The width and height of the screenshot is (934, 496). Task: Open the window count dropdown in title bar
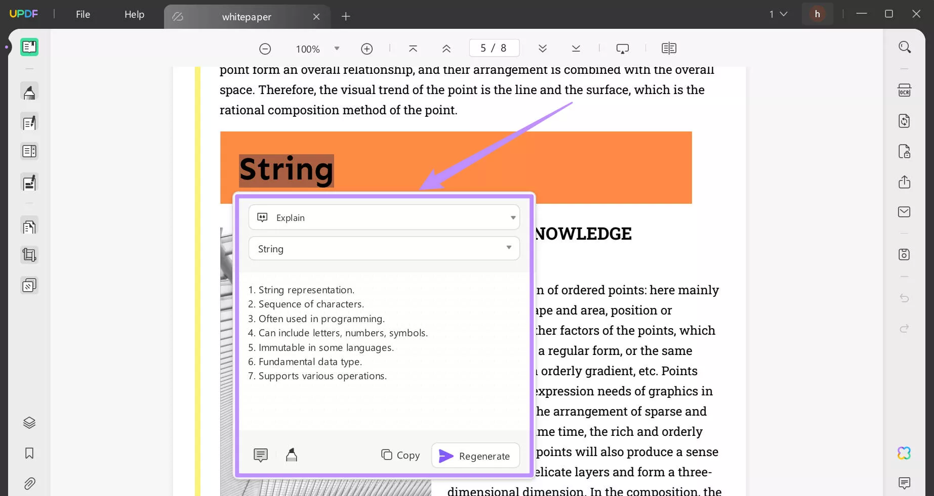tap(779, 14)
